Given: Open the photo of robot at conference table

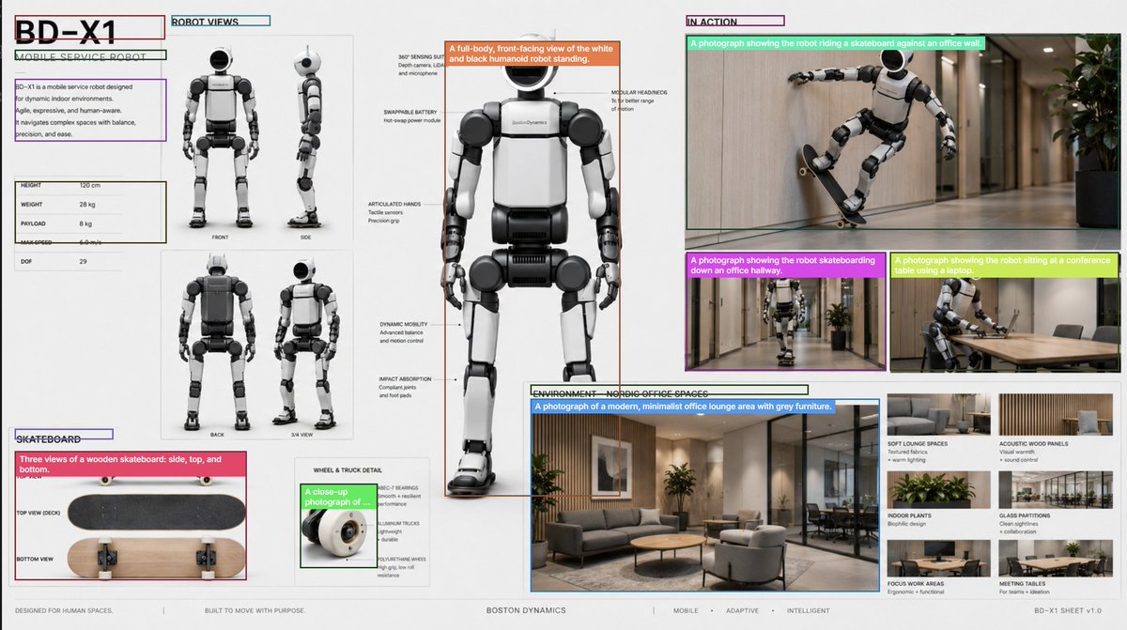Looking at the screenshot, I should [x=1005, y=312].
